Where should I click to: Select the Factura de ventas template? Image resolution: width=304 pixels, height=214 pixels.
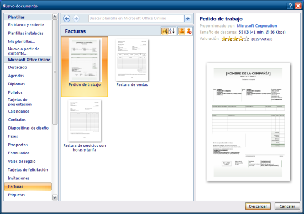click(132, 63)
